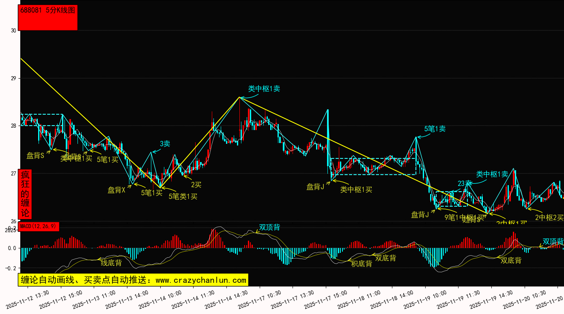Image resolution: width=564 pixels, height=314 pixels.
Task: Select the 线底背 MACD annotation
Action: (111, 263)
